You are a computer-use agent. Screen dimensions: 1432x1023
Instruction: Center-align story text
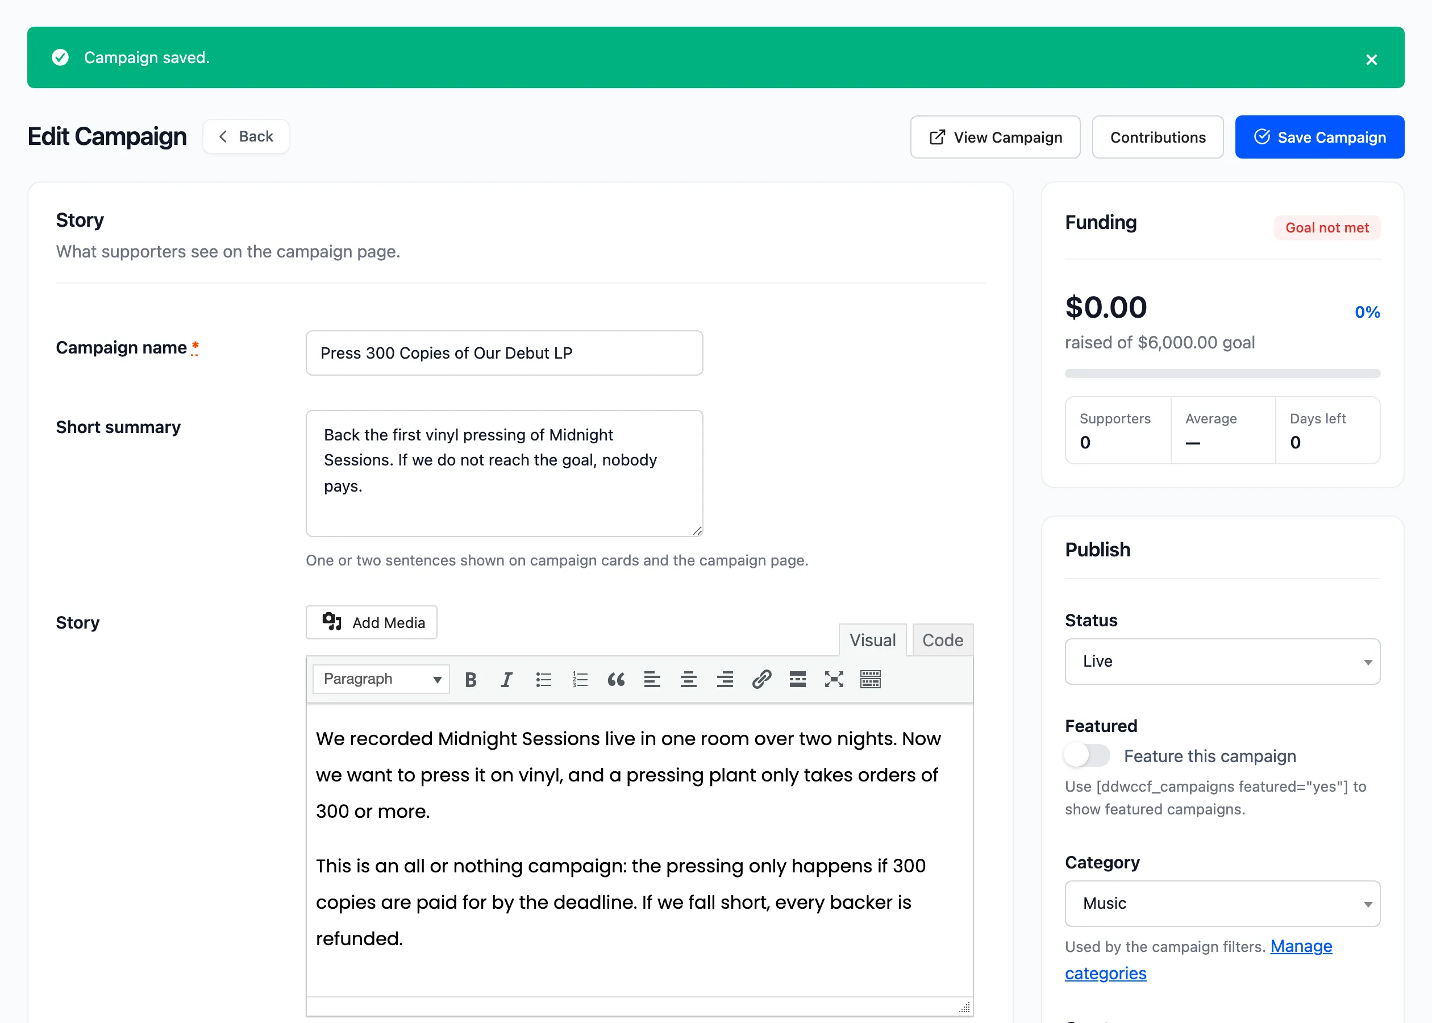pyautogui.click(x=688, y=679)
